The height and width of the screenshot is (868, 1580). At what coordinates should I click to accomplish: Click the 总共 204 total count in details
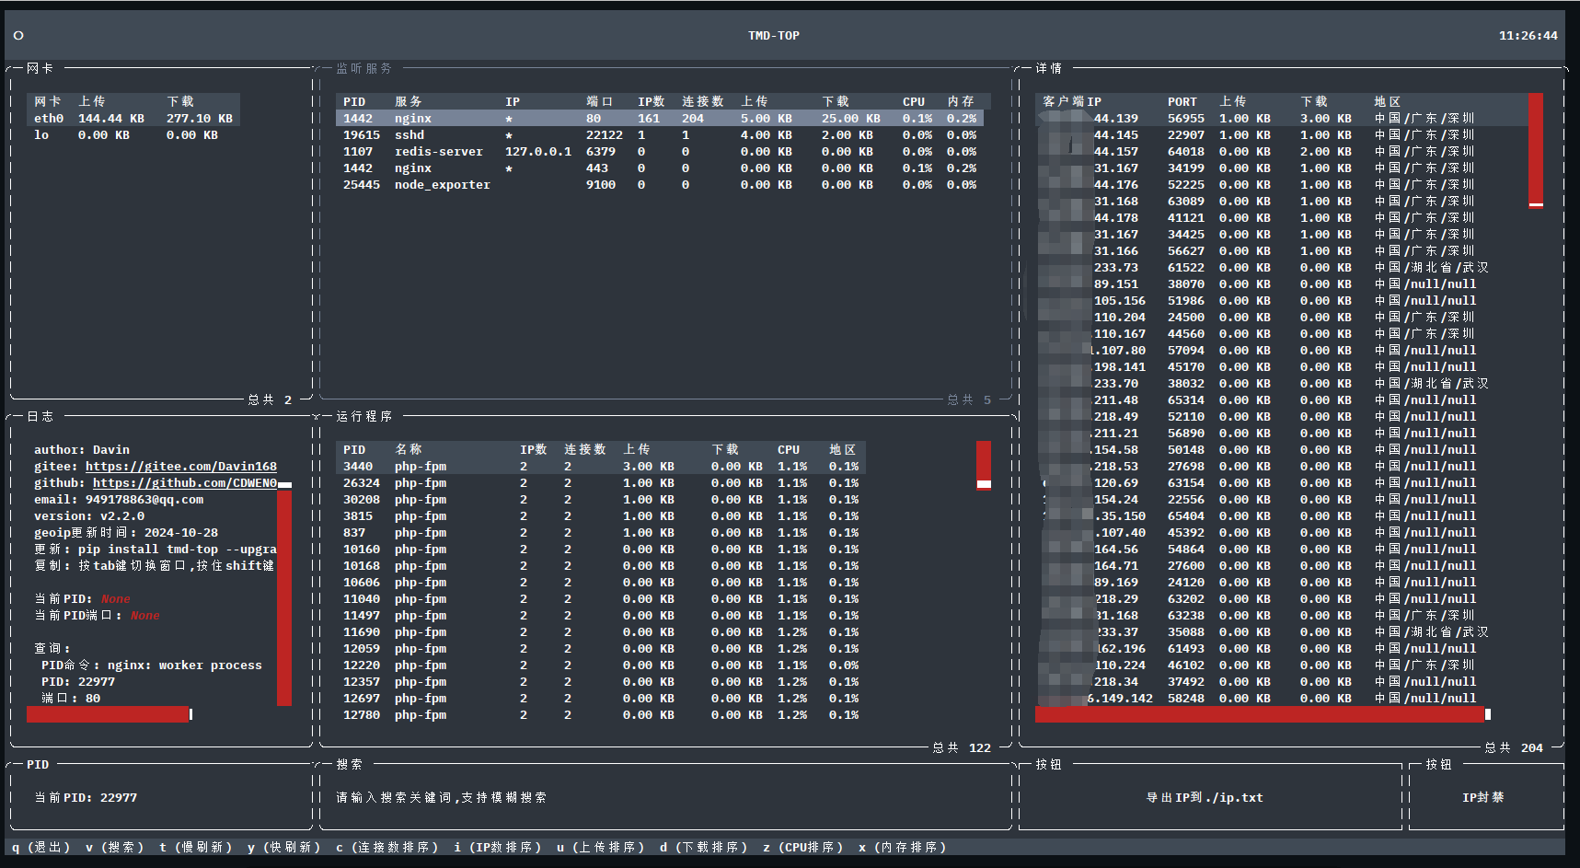coord(1514,748)
